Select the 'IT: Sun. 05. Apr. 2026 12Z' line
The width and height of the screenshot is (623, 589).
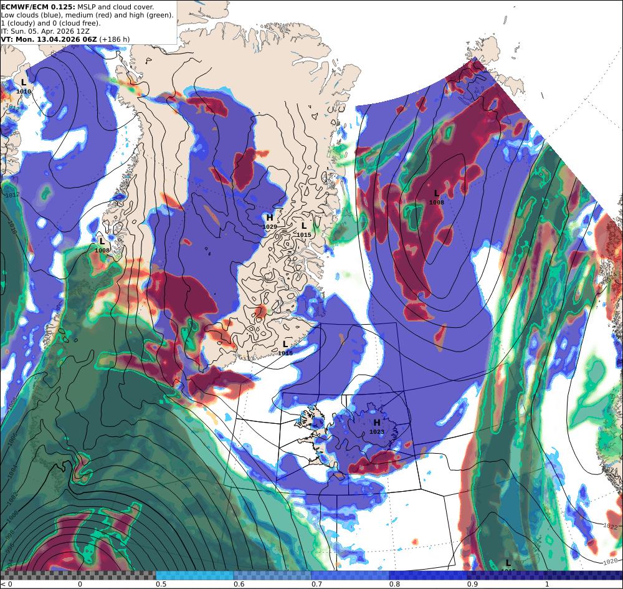(45, 31)
